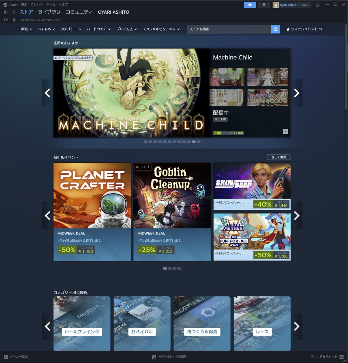Open the ヘルプ menu

(63, 5)
